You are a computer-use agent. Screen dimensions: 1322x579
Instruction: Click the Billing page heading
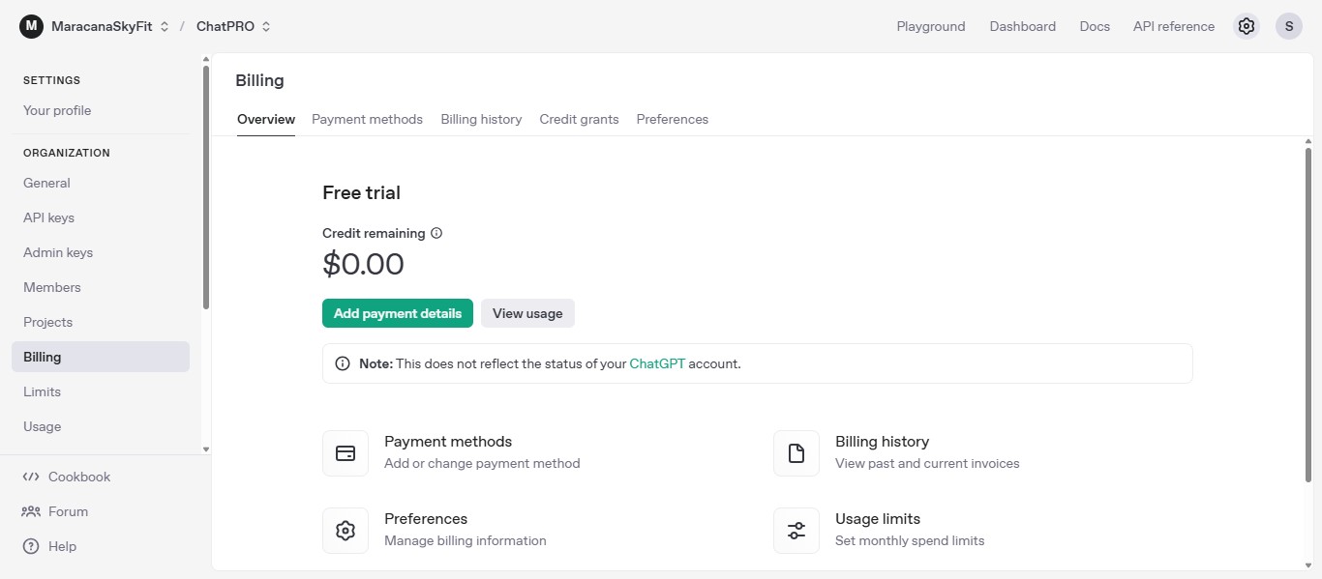coord(259,80)
